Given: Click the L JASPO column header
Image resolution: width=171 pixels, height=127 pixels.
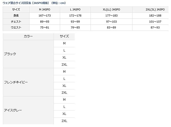Looking at the screenshot, I should click(75, 10).
